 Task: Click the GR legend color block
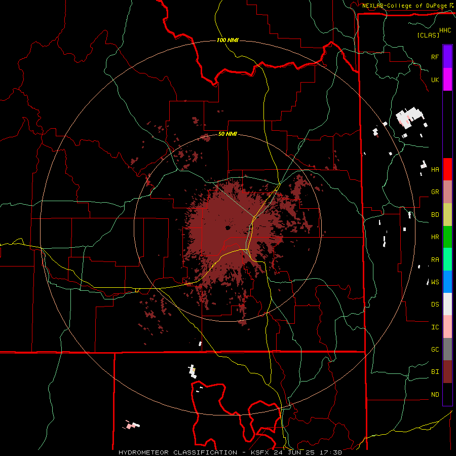[x=447, y=192]
